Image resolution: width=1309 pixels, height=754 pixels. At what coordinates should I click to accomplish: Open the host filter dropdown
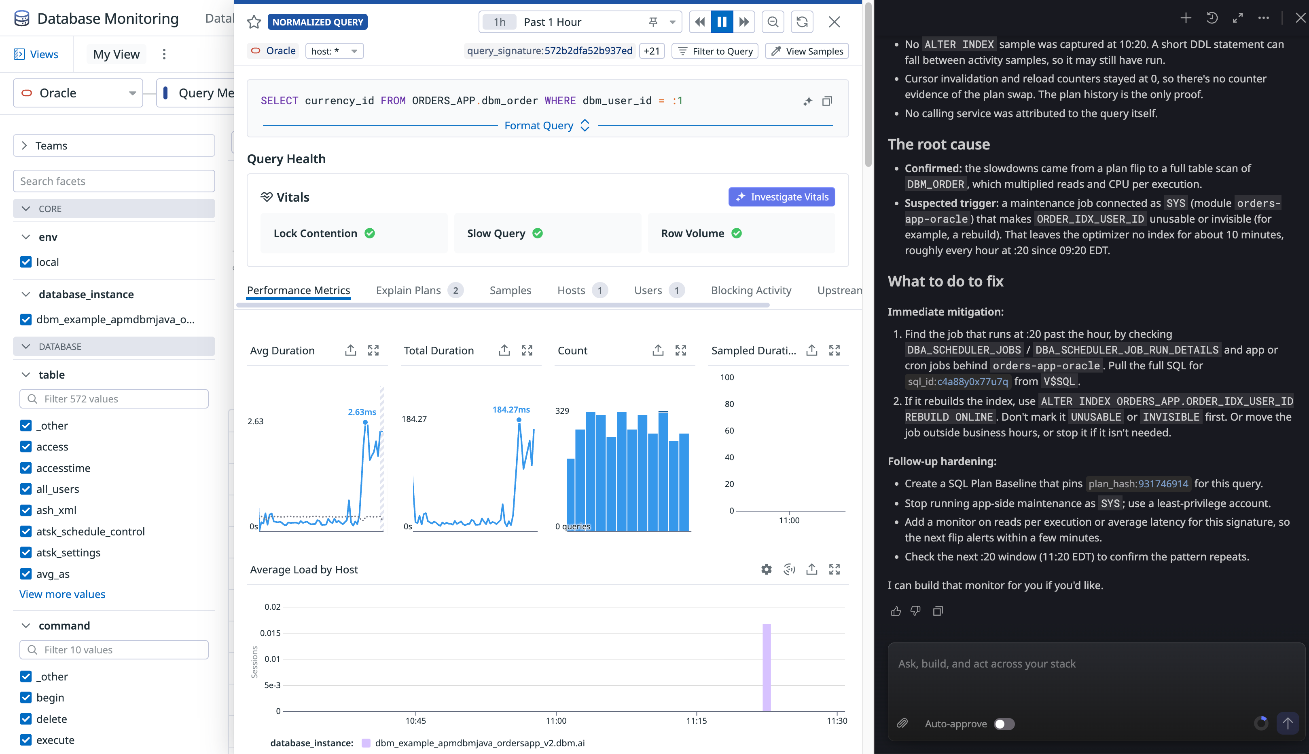click(x=335, y=51)
